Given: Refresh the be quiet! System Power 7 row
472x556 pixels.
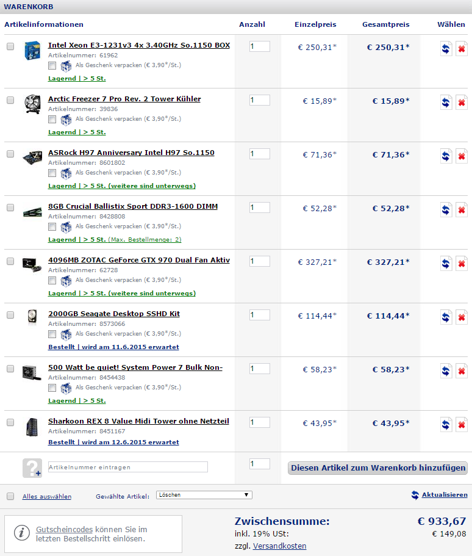Looking at the screenshot, I should pos(446,371).
